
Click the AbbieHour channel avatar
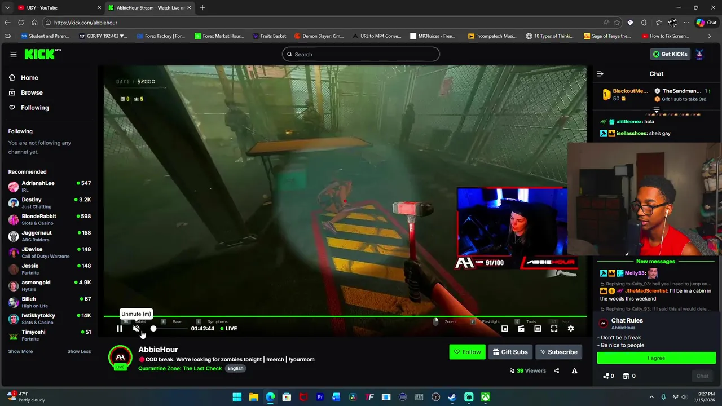point(120,358)
